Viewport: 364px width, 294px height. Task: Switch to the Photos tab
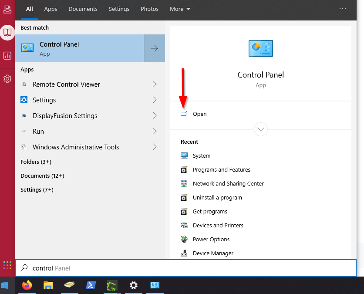click(x=149, y=9)
